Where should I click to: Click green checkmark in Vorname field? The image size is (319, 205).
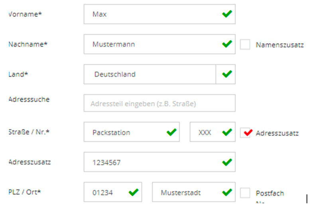(x=227, y=14)
